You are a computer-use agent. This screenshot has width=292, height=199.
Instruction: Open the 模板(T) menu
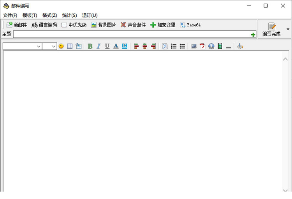pyautogui.click(x=30, y=15)
